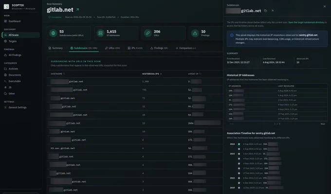
Task: Click the 10 Findings stat card
Action: (206, 33)
